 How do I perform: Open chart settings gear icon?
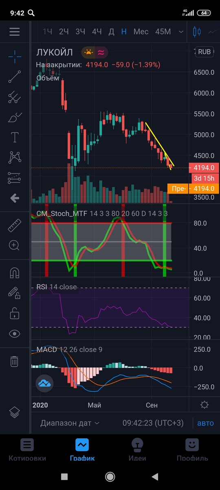coord(205,405)
